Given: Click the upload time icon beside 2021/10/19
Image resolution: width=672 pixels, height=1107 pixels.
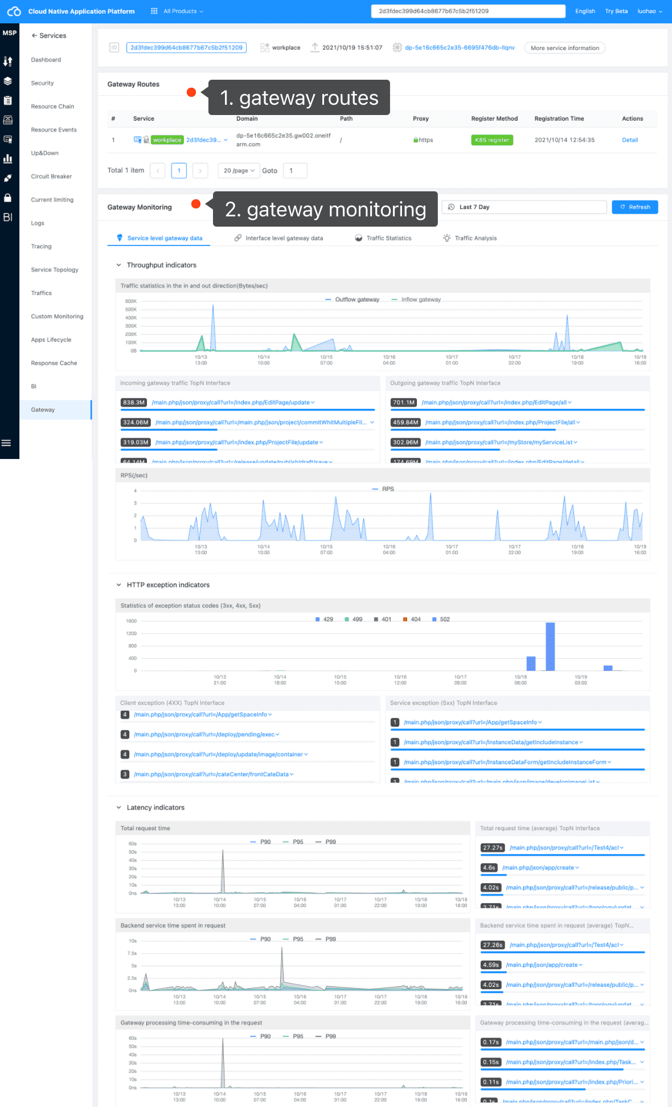Looking at the screenshot, I should click(x=315, y=48).
